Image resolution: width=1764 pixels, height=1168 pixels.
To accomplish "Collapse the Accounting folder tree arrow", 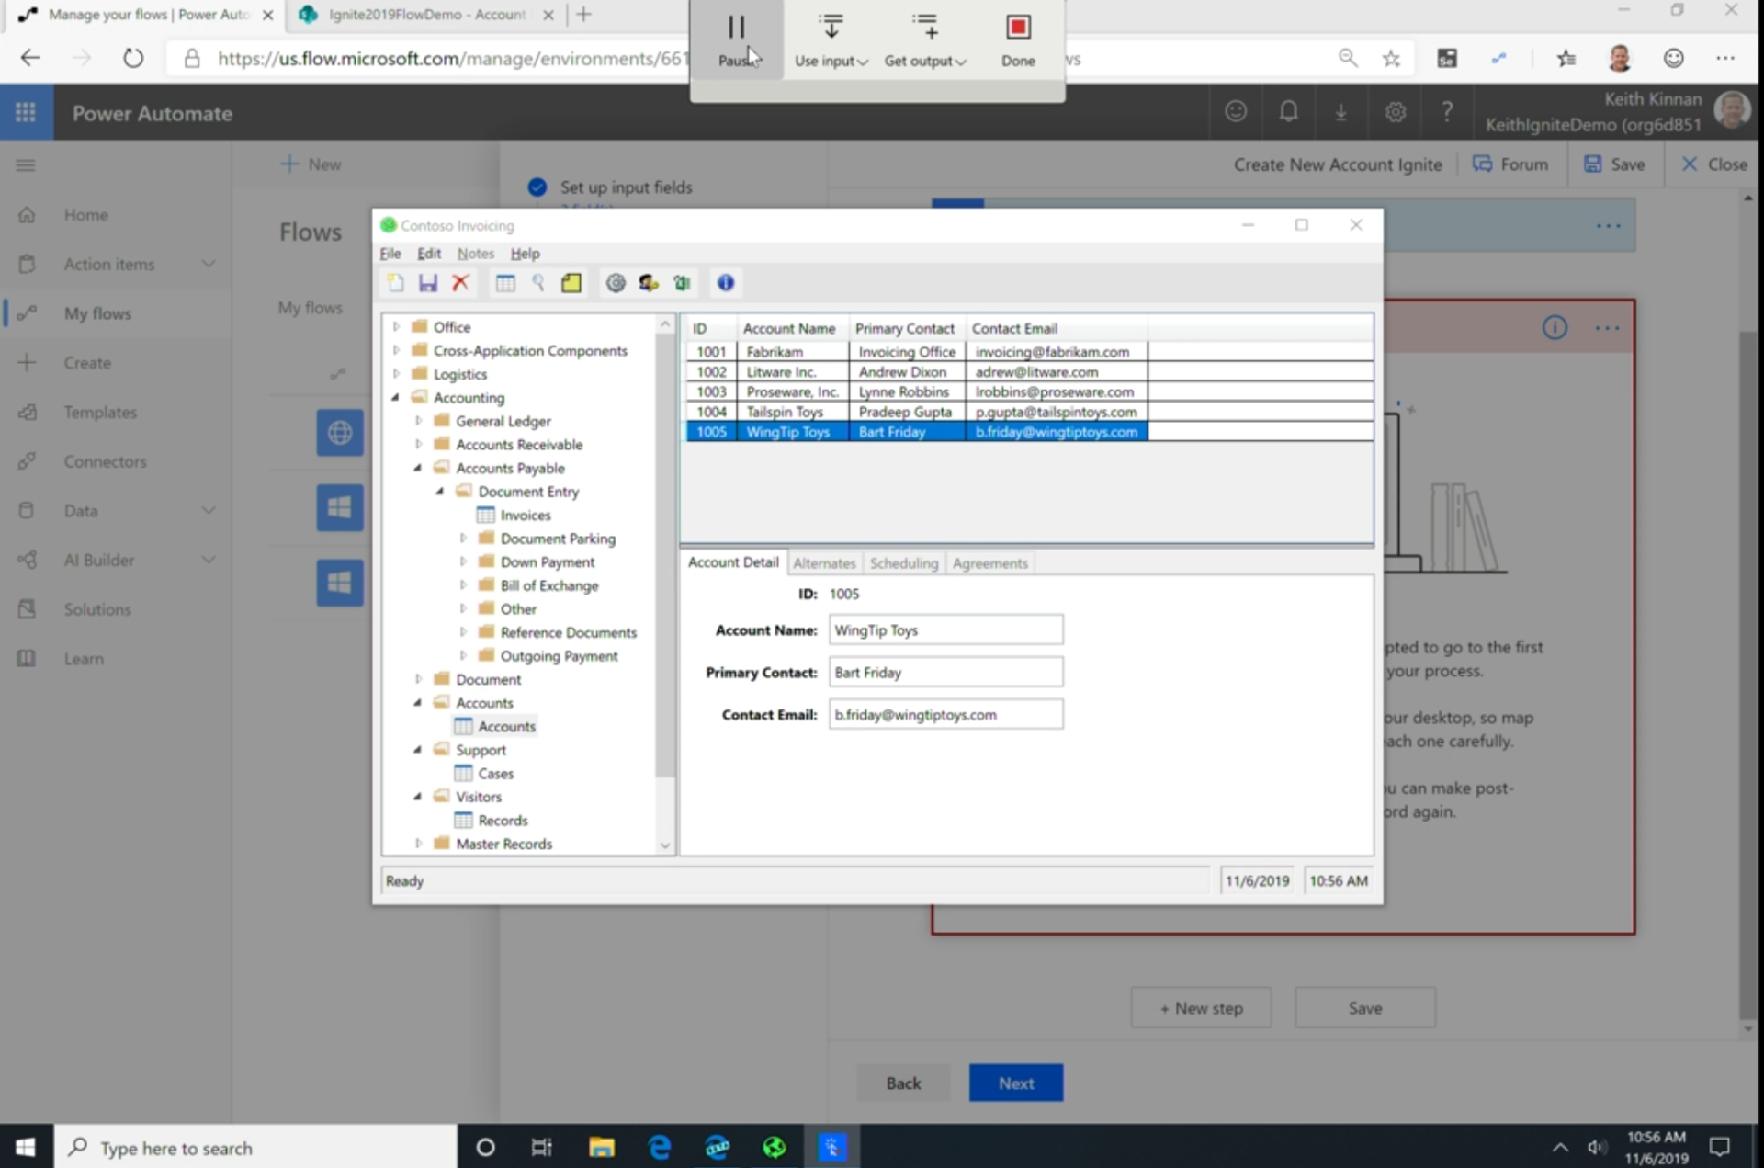I will click(396, 398).
